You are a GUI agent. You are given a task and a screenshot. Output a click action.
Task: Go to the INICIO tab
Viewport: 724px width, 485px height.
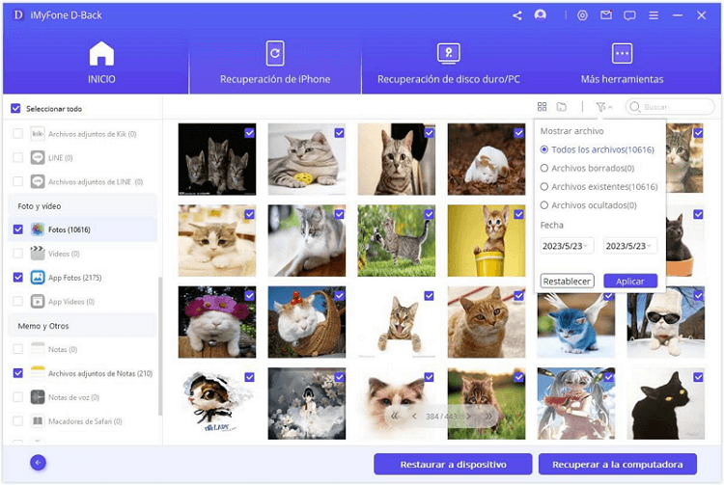(101, 64)
